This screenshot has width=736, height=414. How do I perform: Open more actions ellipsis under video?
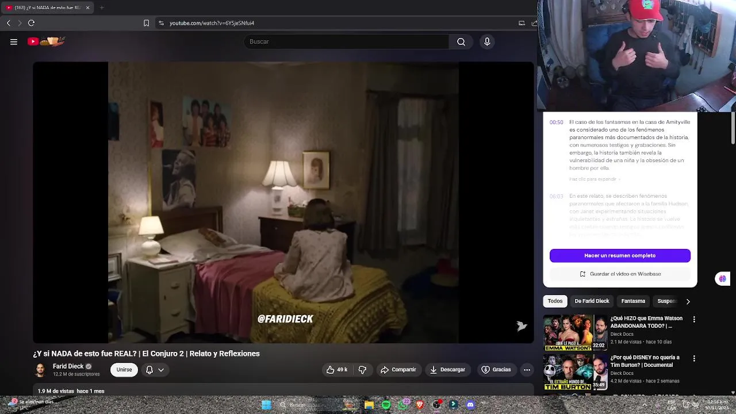[x=527, y=370]
